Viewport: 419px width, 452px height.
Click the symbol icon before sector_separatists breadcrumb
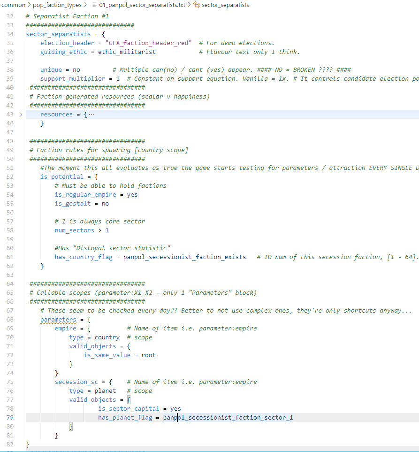pos(197,5)
